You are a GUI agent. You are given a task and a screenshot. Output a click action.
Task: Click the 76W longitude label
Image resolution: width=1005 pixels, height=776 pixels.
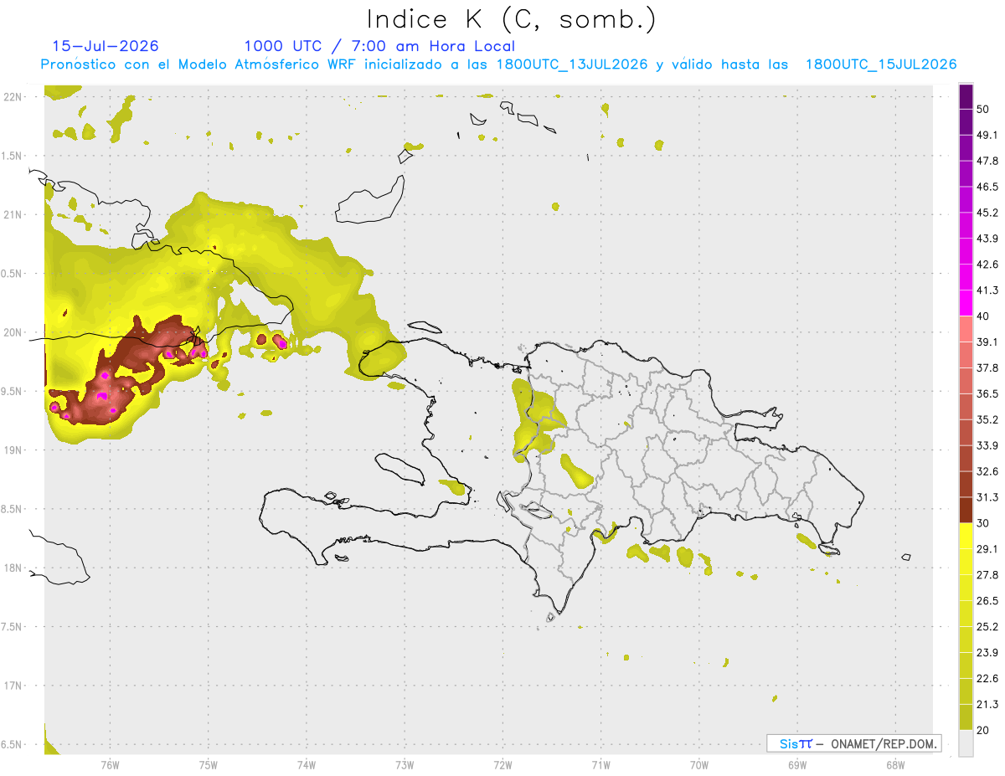[x=110, y=765]
